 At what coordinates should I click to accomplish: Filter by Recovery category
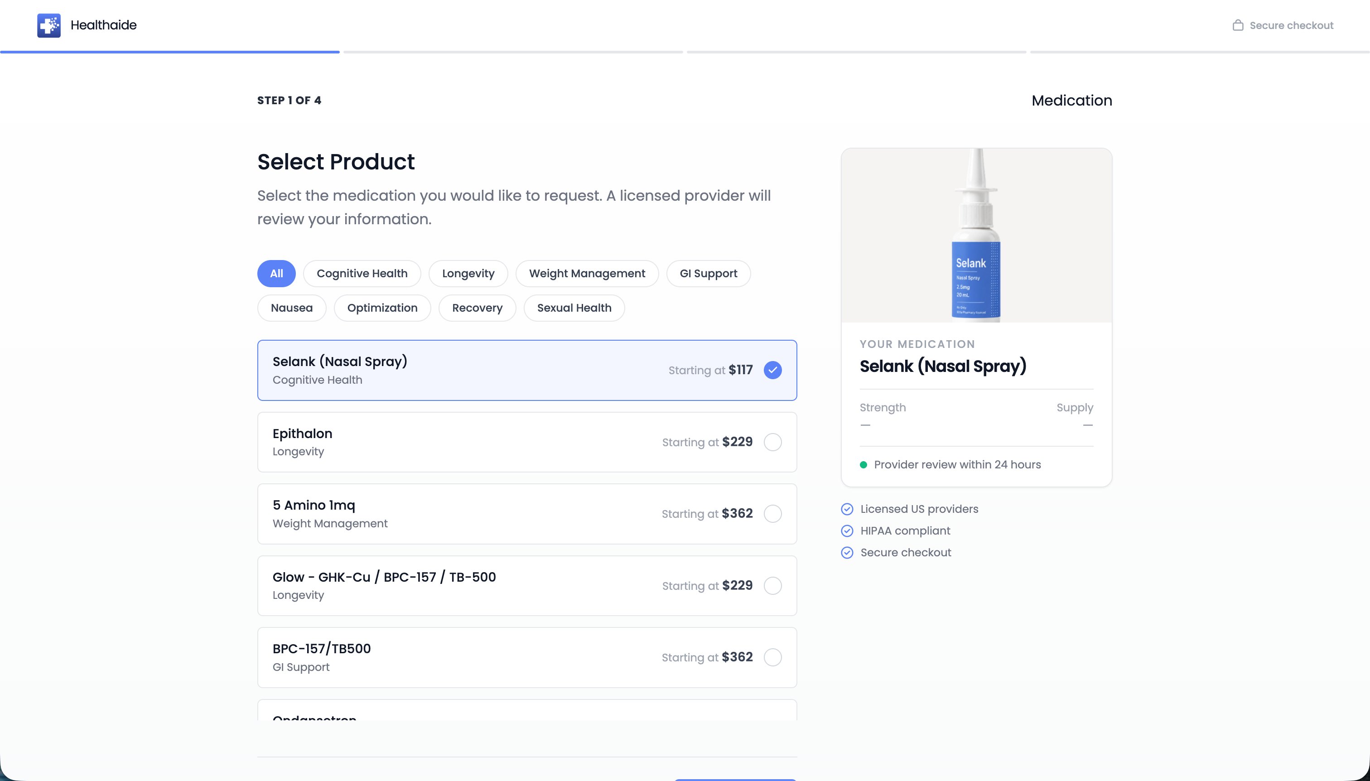pyautogui.click(x=477, y=308)
